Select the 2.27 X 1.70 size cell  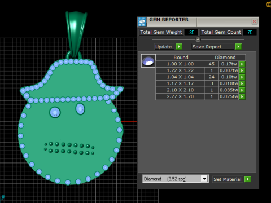point(180,96)
